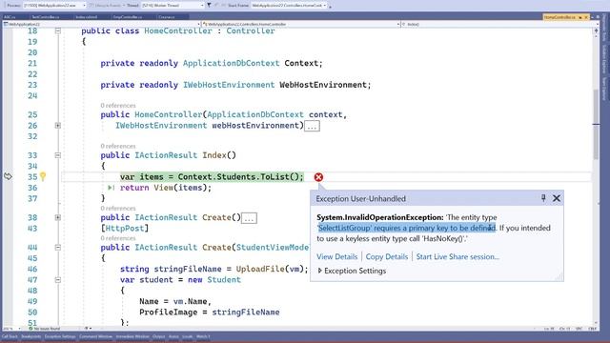Screen dimensions: 610x343
Task: Click the red exception error icon on line 35
Action: [x=318, y=177]
